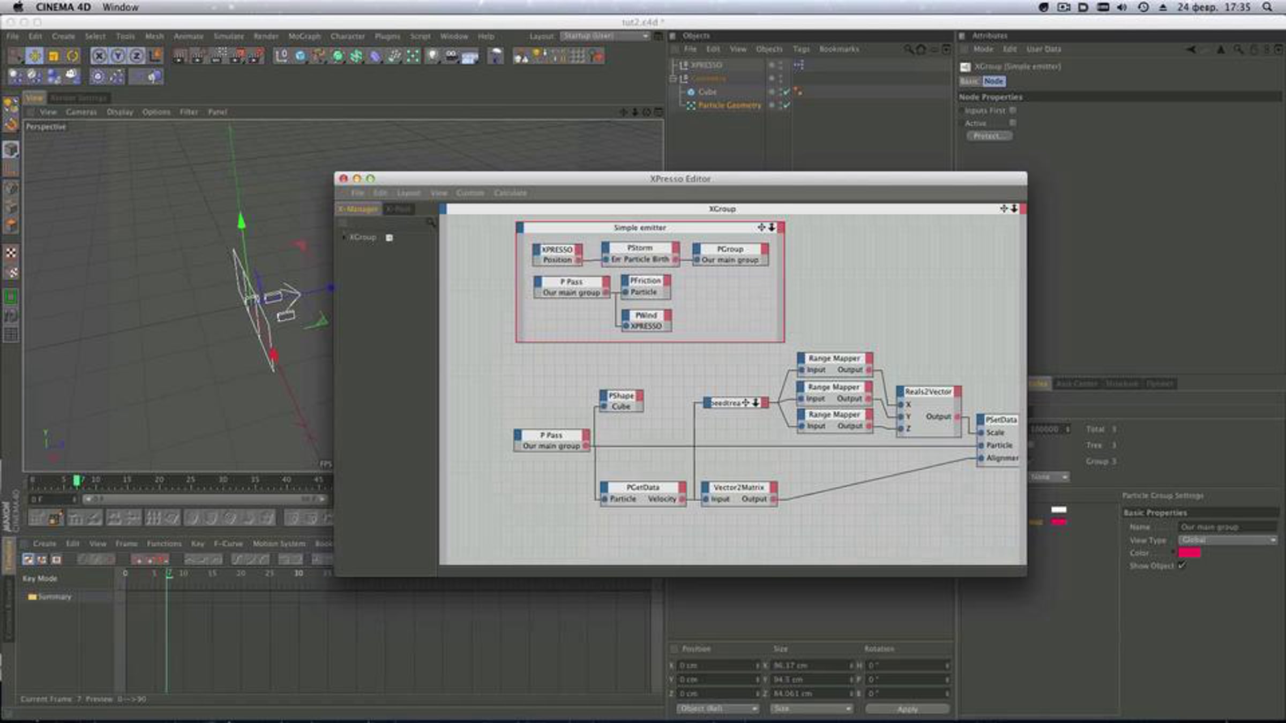Toggle the Inputs First checkbox
Image resolution: width=1286 pixels, height=723 pixels.
pyautogui.click(x=1013, y=110)
